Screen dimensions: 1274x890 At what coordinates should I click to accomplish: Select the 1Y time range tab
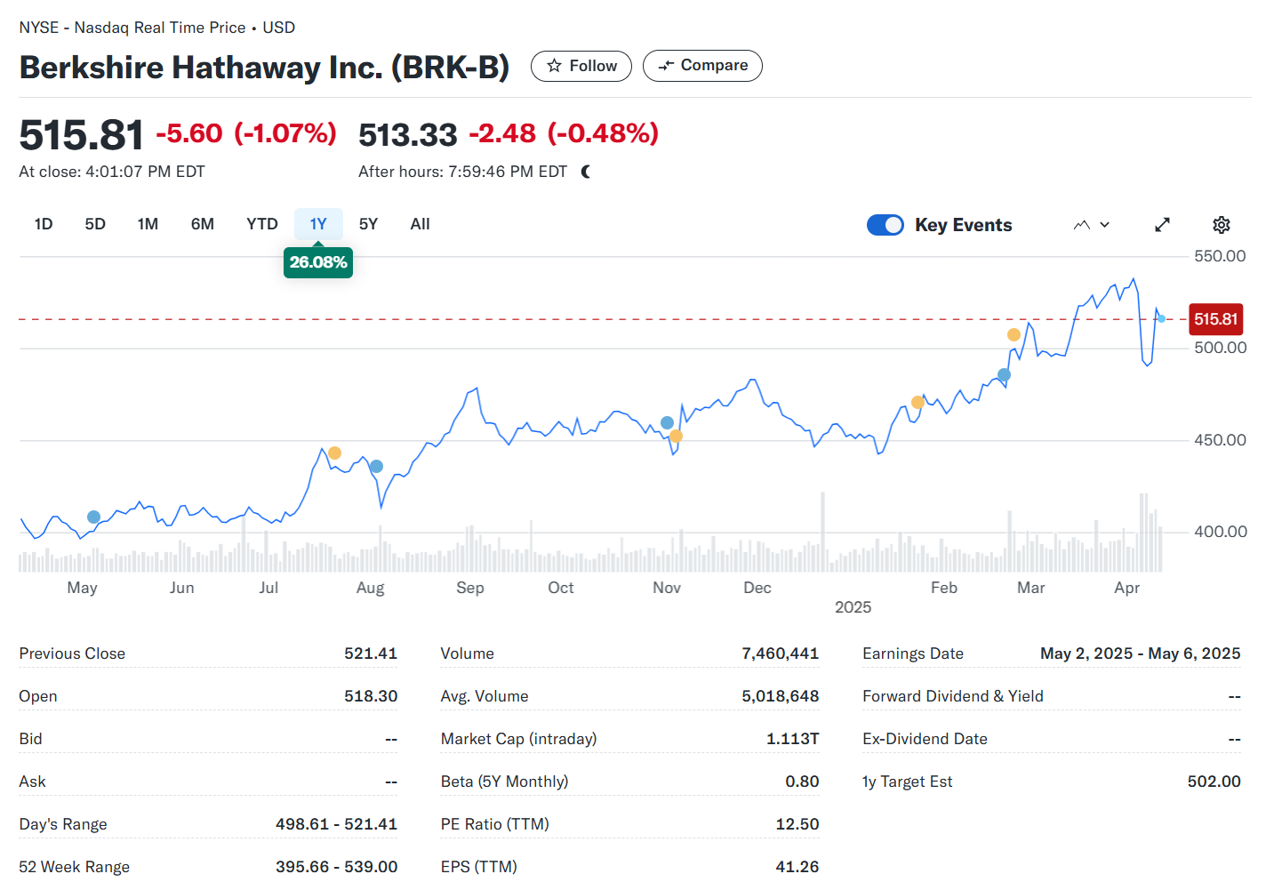point(318,224)
